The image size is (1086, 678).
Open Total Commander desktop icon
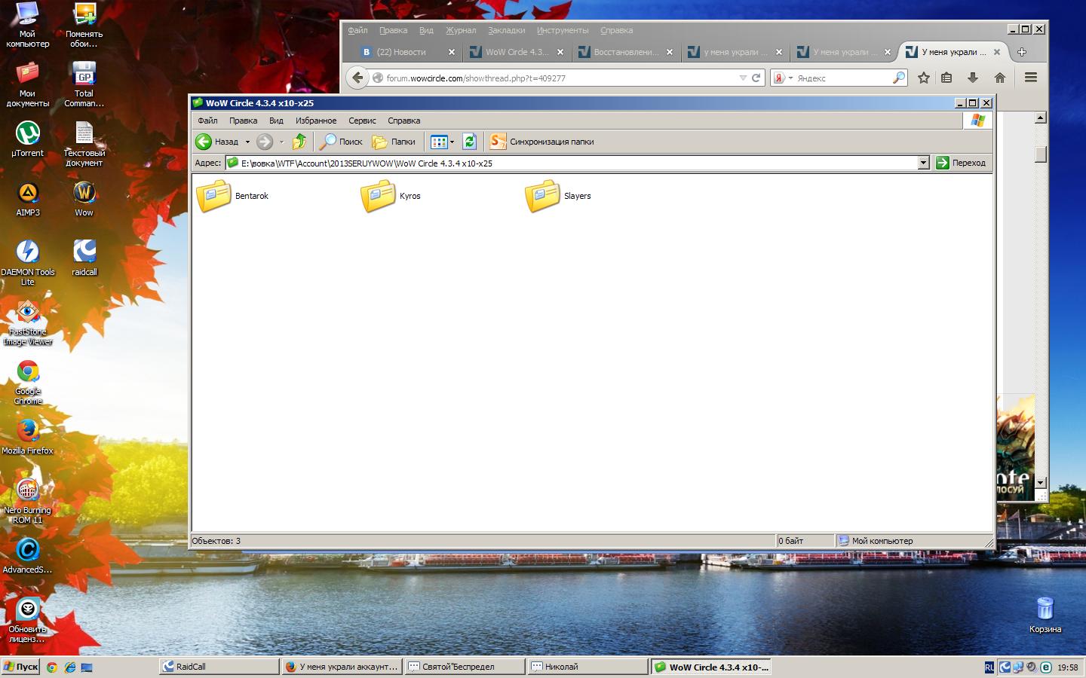pyautogui.click(x=84, y=84)
